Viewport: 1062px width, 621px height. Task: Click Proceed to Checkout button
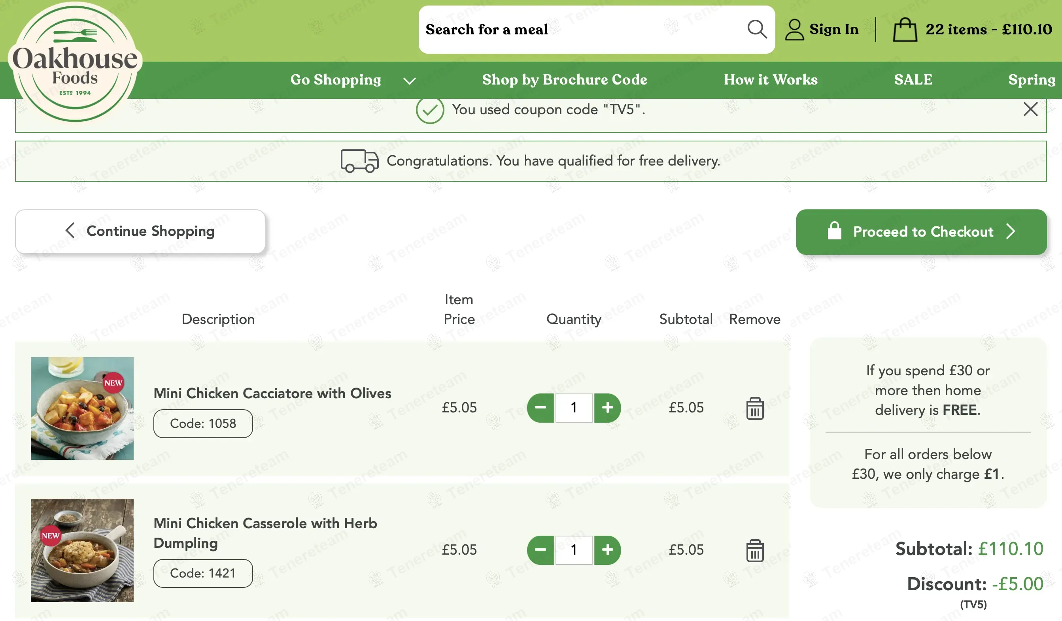pos(921,232)
